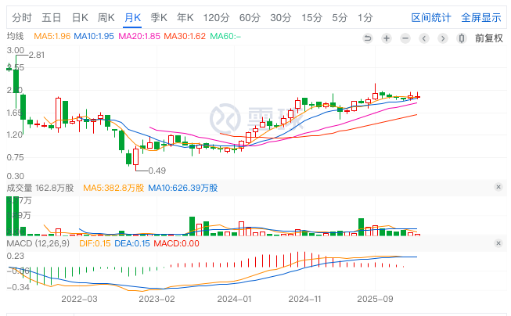Click the 0.23 MACD axis label
This screenshot has height=316, width=511.
[x=16, y=256]
